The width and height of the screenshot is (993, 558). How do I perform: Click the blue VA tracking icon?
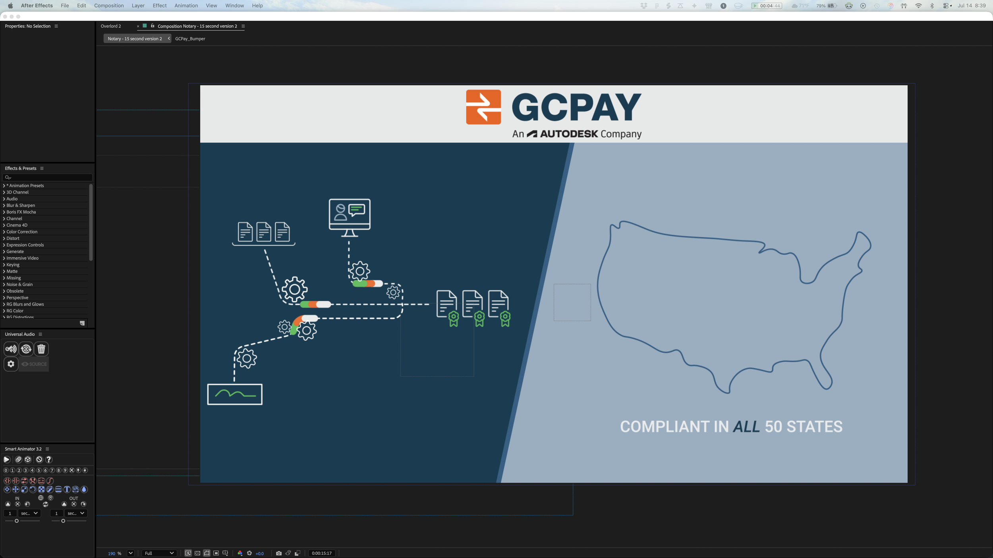point(75,489)
